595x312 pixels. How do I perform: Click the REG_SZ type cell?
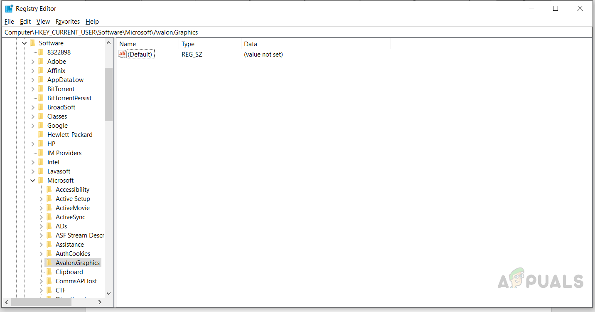tap(192, 54)
